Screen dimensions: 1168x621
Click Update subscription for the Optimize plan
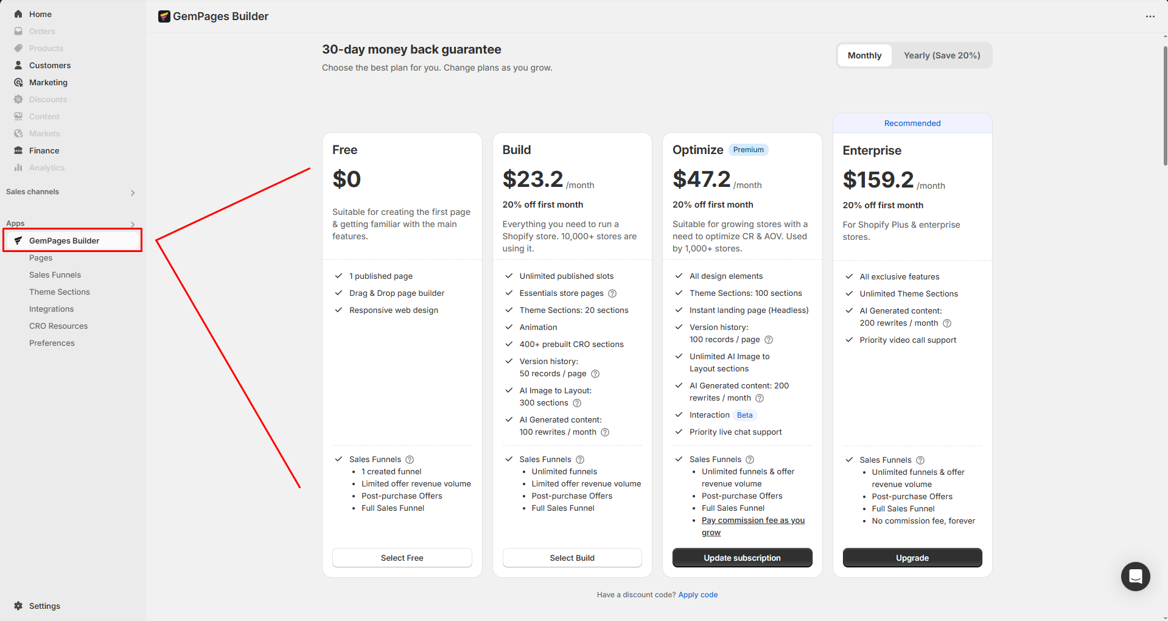click(x=742, y=557)
